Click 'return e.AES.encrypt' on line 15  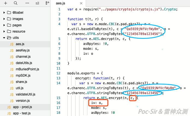(x=103, y=98)
